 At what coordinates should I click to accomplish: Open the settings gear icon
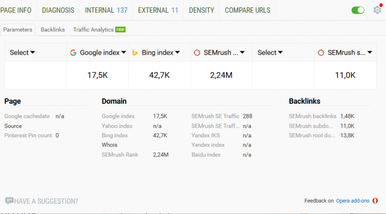377,10
